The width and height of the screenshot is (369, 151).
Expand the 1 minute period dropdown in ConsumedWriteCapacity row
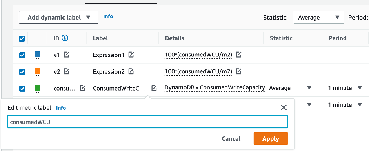pyautogui.click(x=345, y=88)
